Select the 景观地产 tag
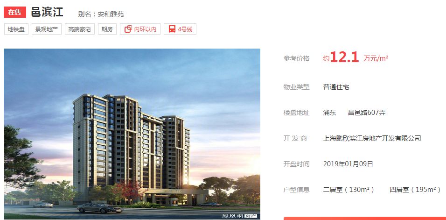 click(x=47, y=29)
